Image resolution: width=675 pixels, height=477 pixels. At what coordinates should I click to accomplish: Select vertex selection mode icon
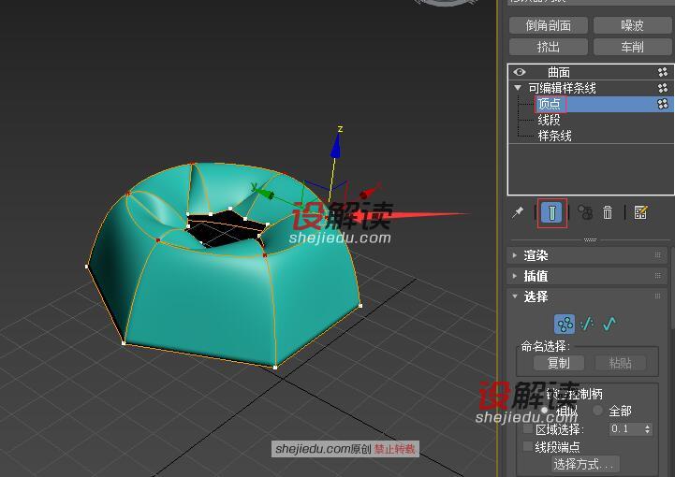tap(565, 324)
